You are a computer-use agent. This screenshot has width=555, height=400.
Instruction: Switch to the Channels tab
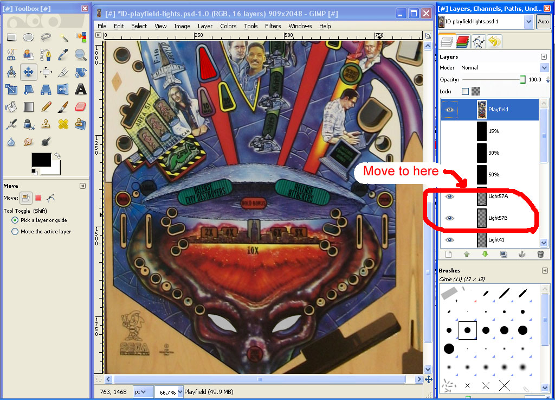(462, 41)
